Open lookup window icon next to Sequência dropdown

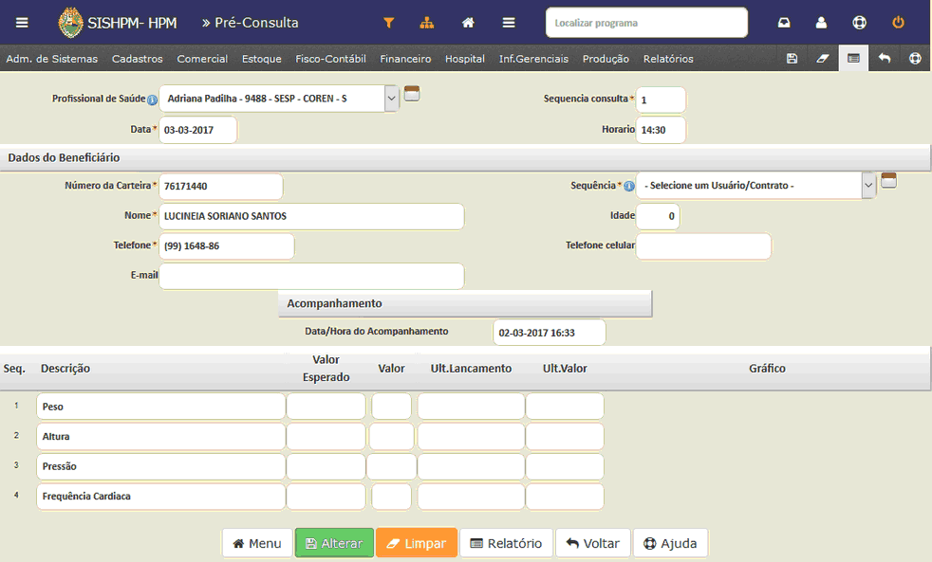(888, 180)
